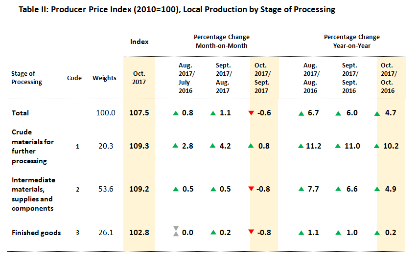
Task: Click the green up arrow next to 7.7
Action: pyautogui.click(x=302, y=189)
